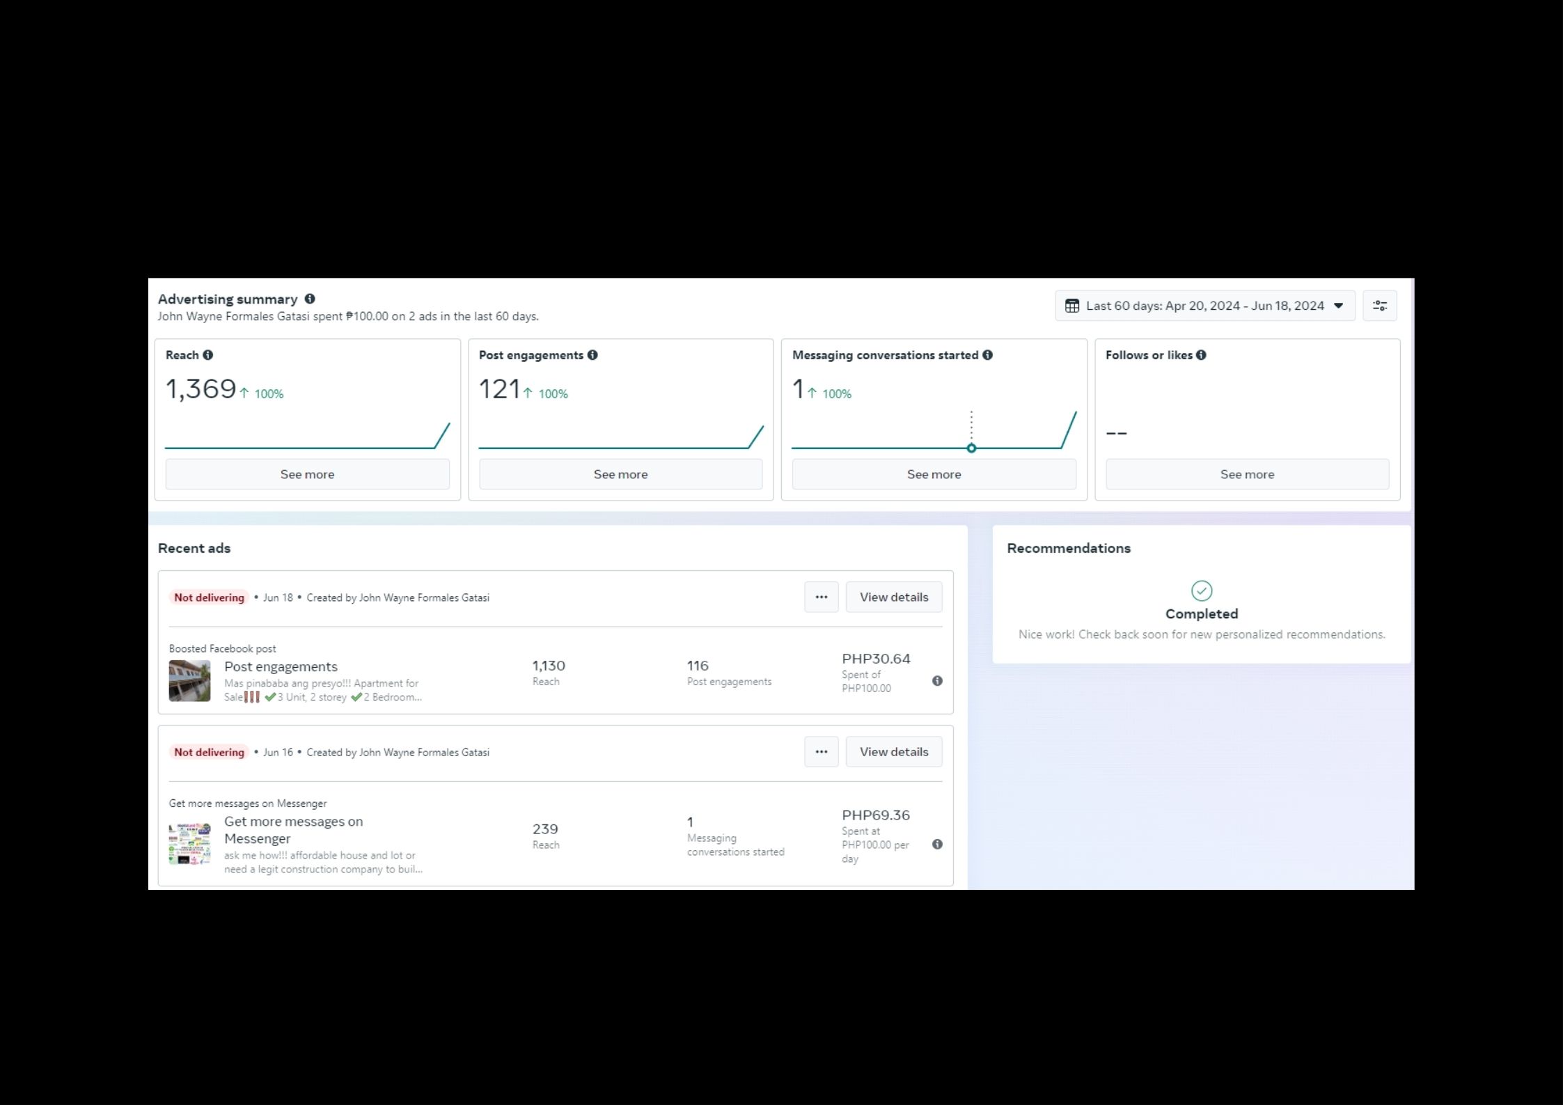
Task: Open three-dots menu for Jun 18 ad
Action: (822, 597)
